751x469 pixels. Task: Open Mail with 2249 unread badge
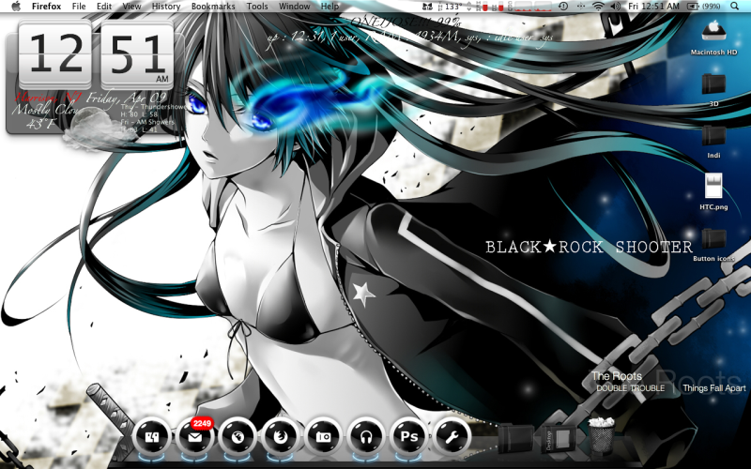point(194,436)
